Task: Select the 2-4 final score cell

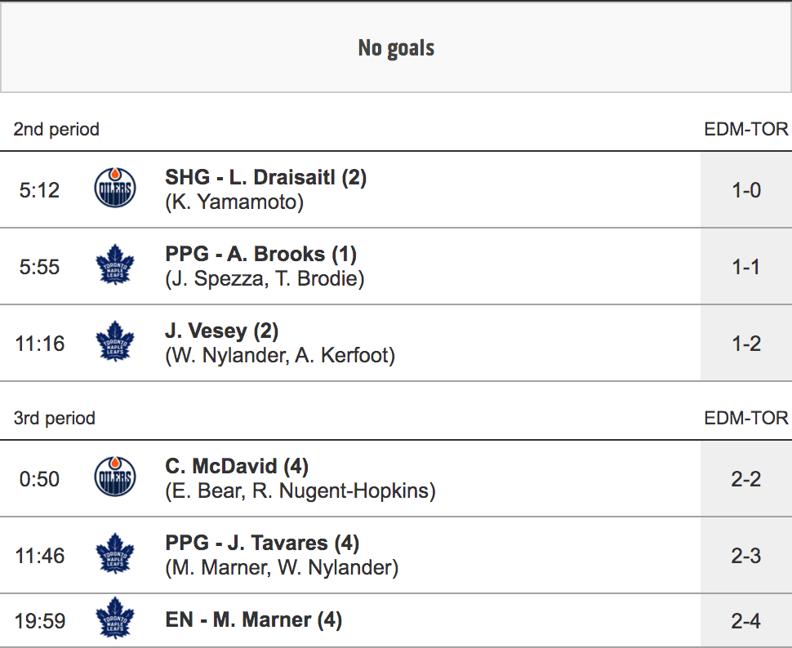Action: [745, 620]
